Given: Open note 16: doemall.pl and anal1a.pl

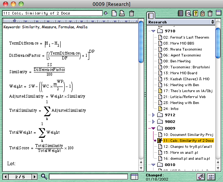Looking at the screenshot, I should tap(187, 159).
